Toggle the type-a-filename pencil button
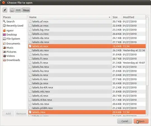 5,10
